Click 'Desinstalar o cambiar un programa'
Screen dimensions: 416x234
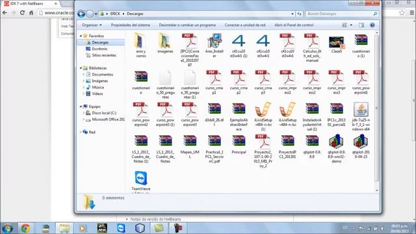click(187, 25)
